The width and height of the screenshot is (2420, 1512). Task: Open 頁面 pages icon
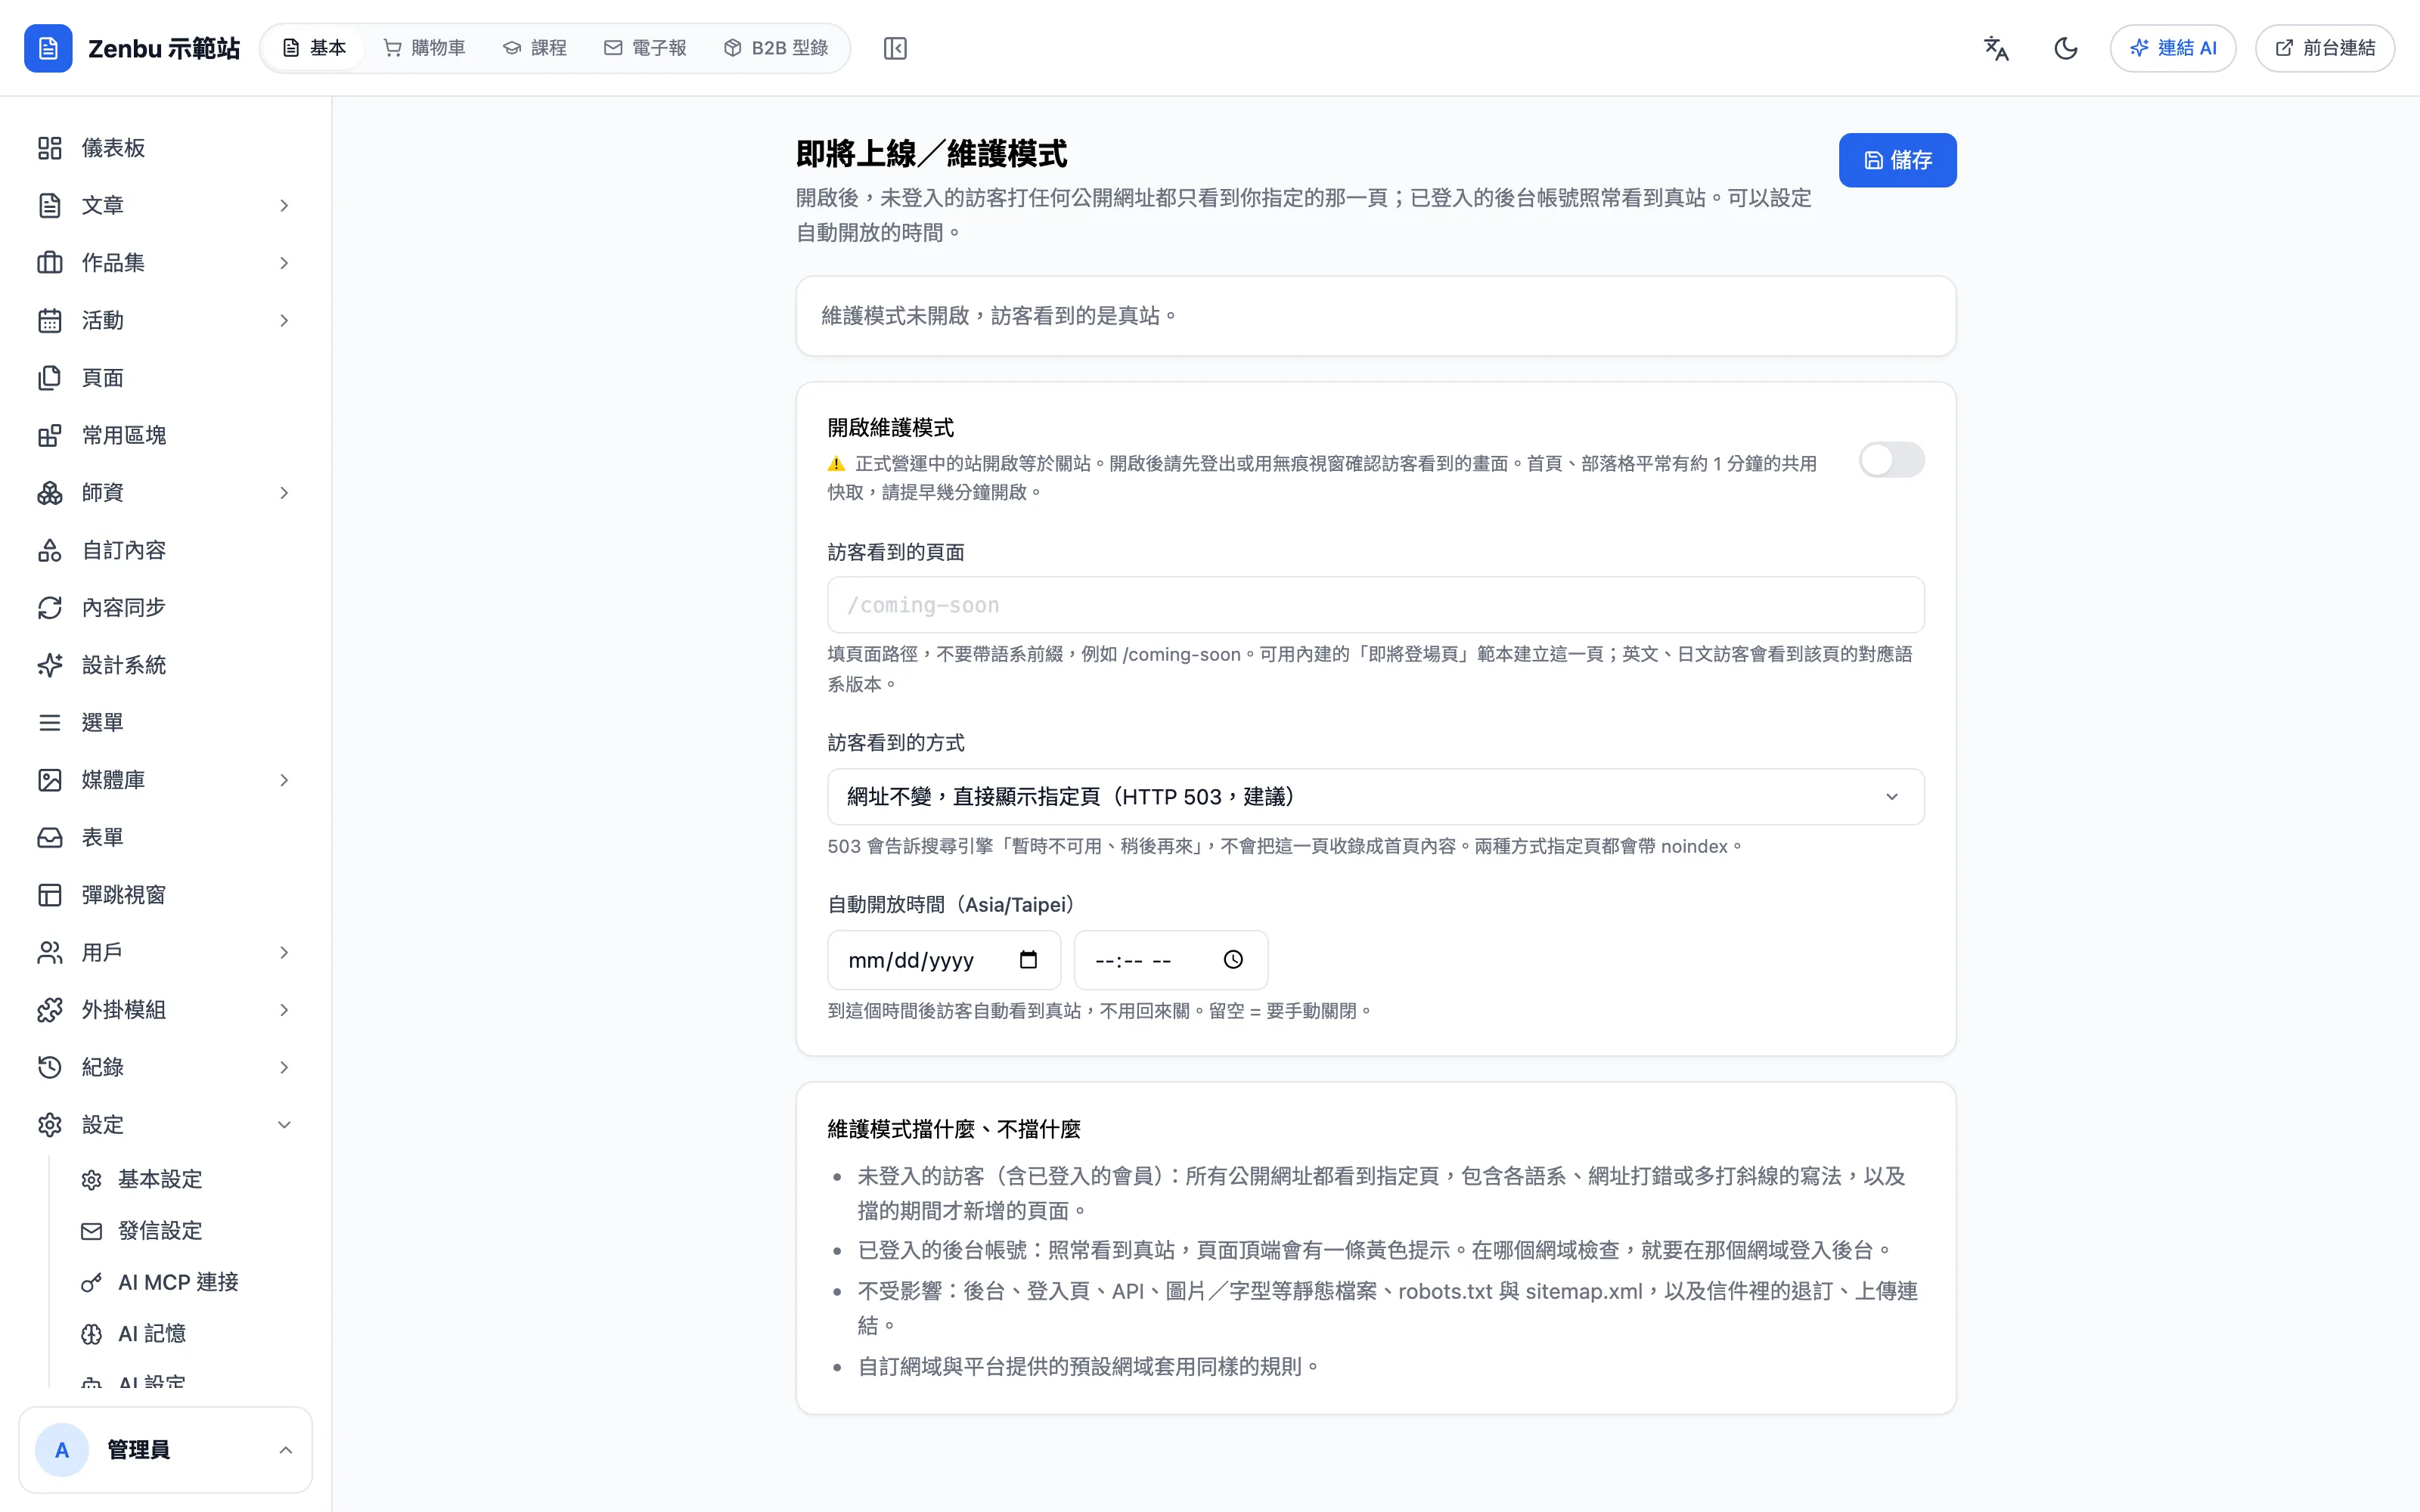[50, 378]
